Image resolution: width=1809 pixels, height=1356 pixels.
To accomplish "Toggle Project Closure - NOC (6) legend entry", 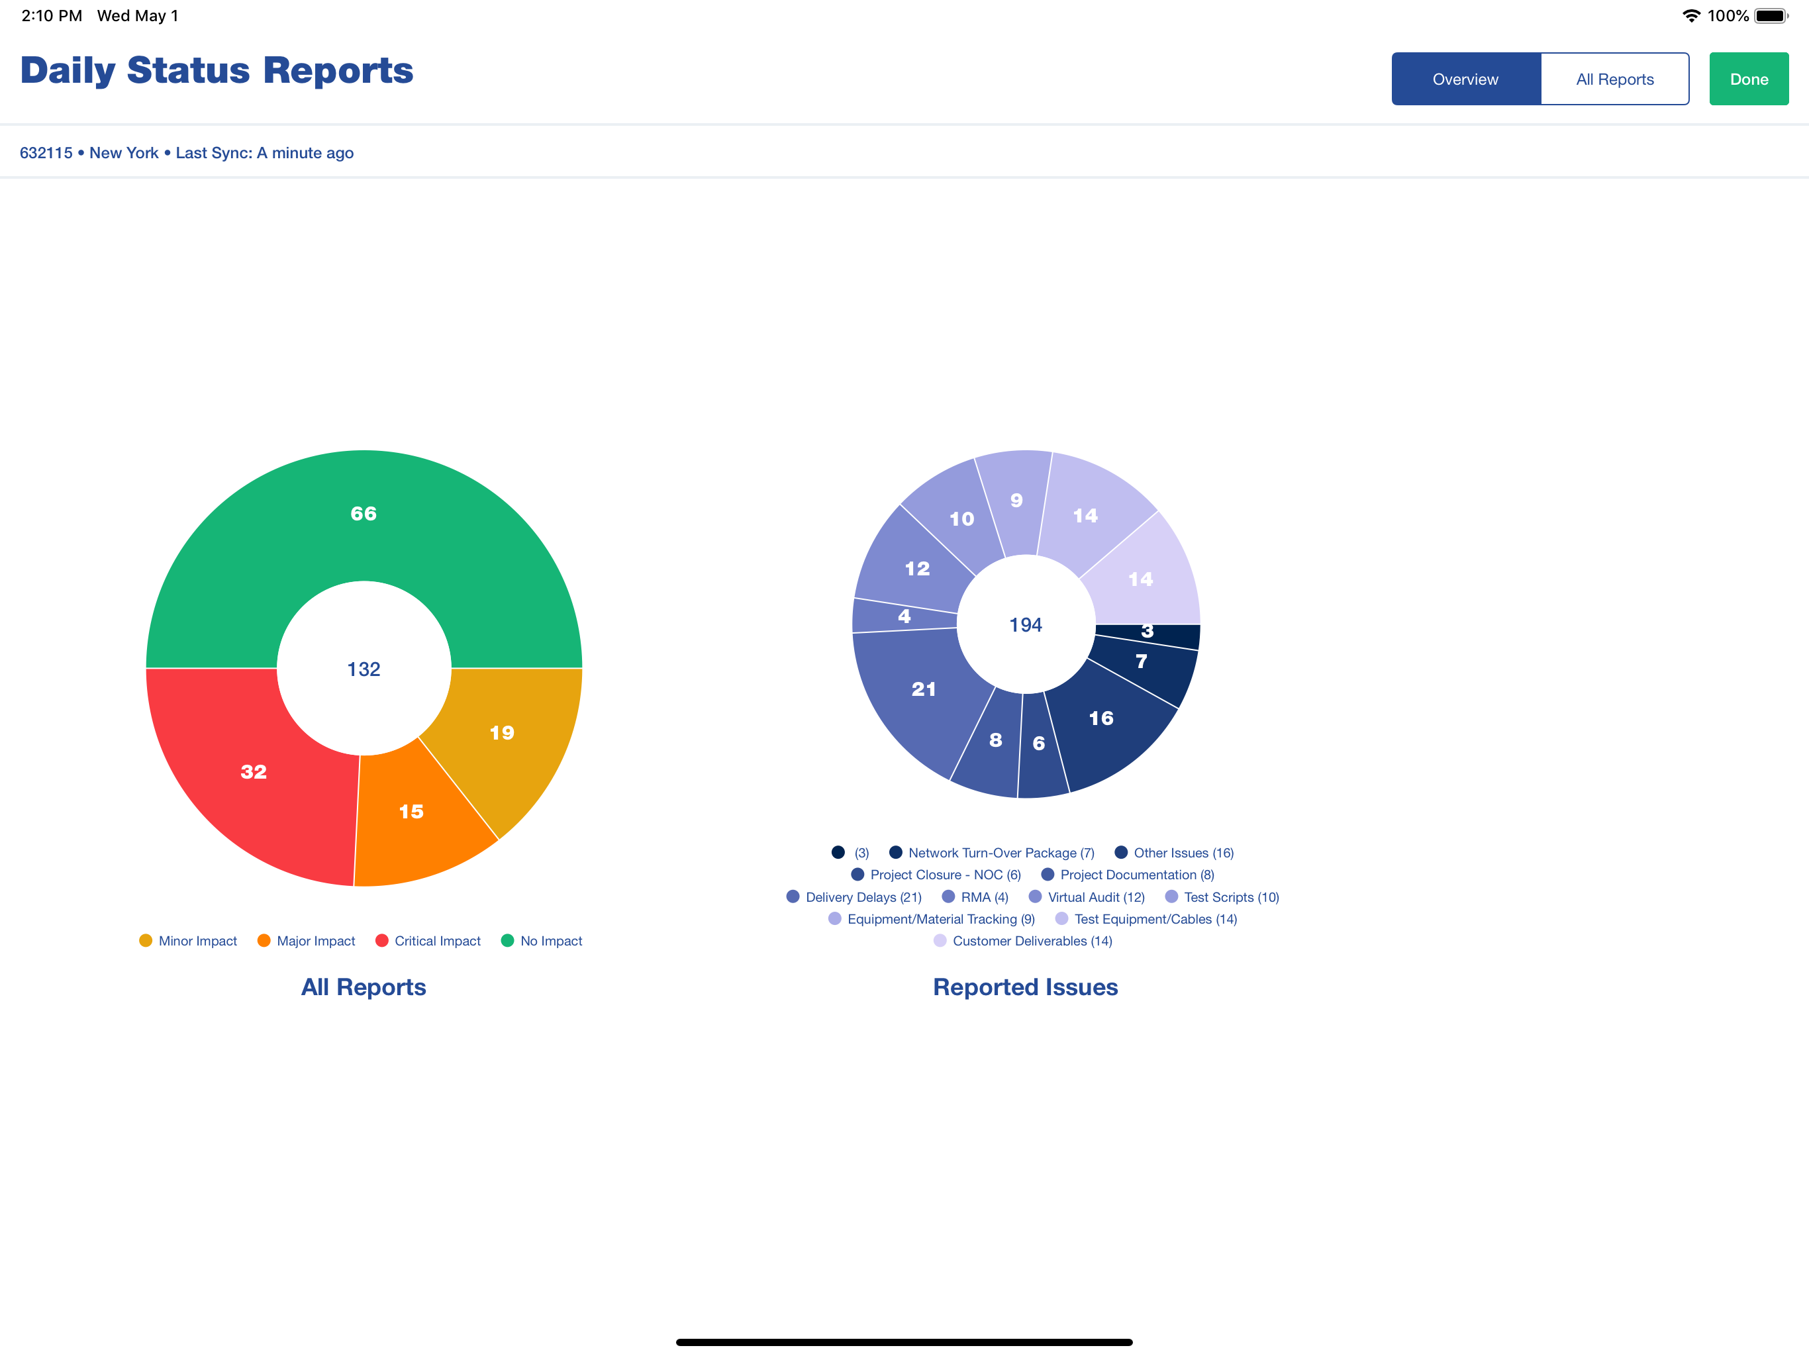I will point(936,874).
